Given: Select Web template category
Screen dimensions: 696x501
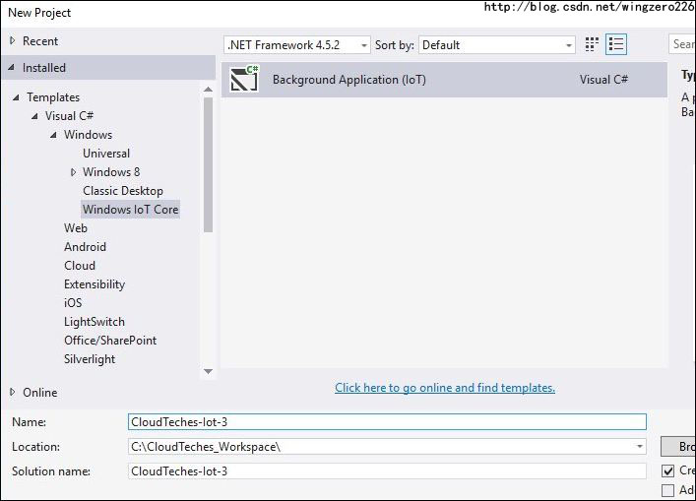Looking at the screenshot, I should (76, 228).
